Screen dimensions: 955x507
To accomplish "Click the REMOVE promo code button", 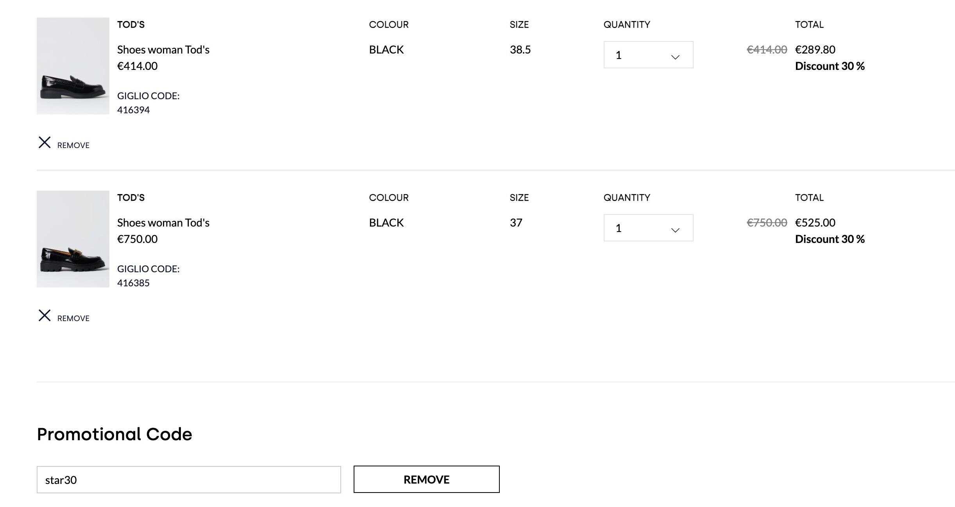I will tap(426, 479).
